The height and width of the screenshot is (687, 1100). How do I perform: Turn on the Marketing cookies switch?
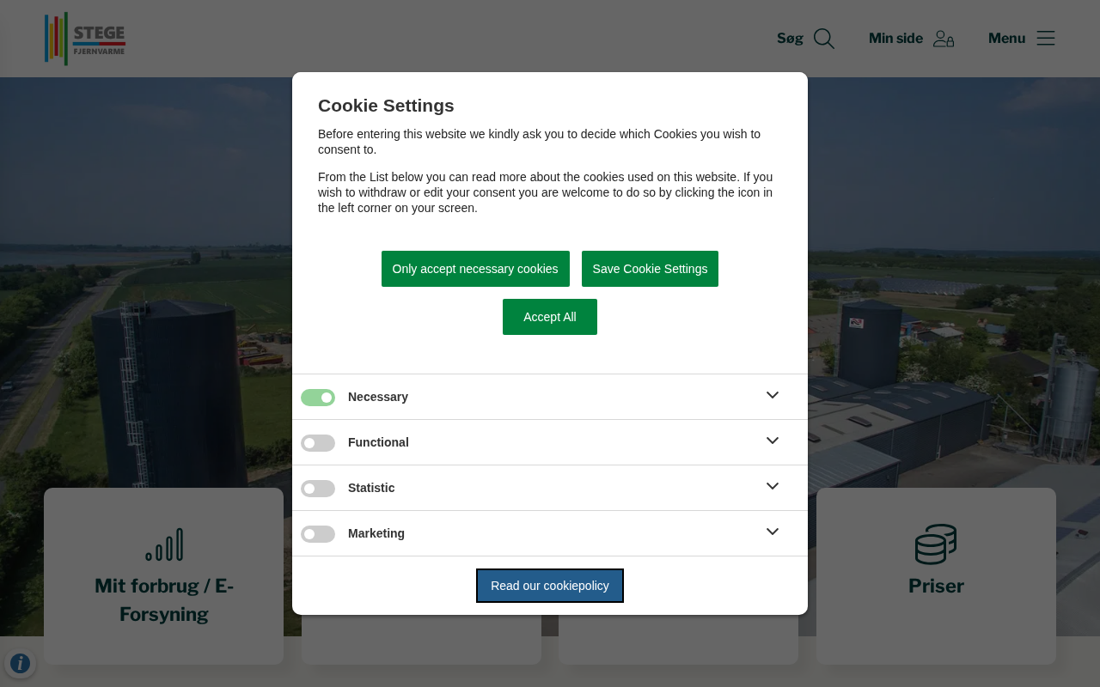click(318, 534)
